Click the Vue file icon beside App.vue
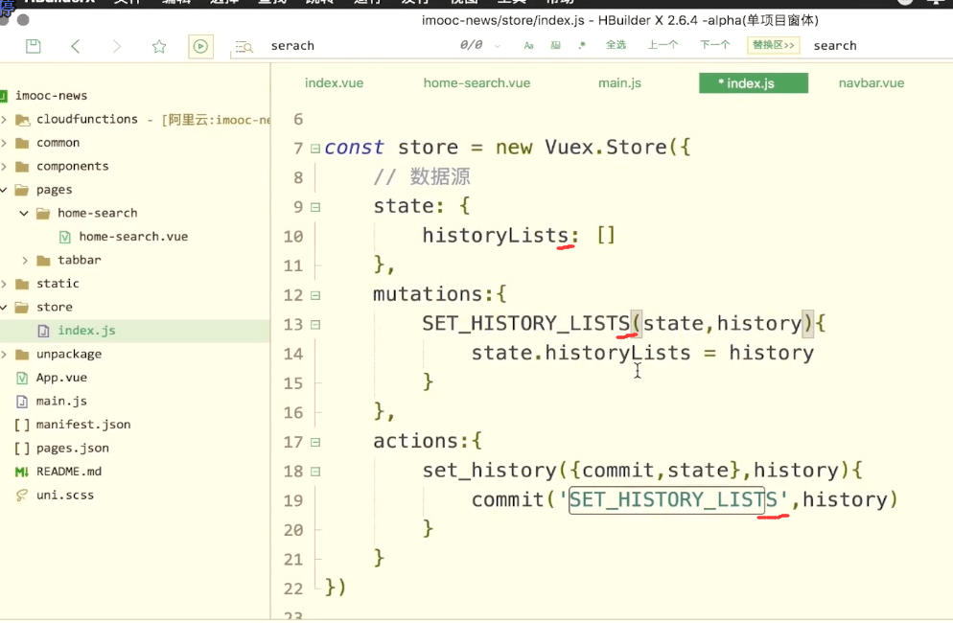The image size is (953, 623). [x=22, y=378]
